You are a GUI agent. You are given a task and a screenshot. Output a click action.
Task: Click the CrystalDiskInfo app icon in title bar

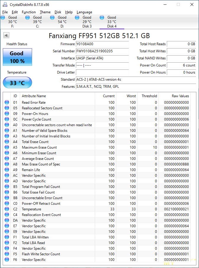coord(5,5)
